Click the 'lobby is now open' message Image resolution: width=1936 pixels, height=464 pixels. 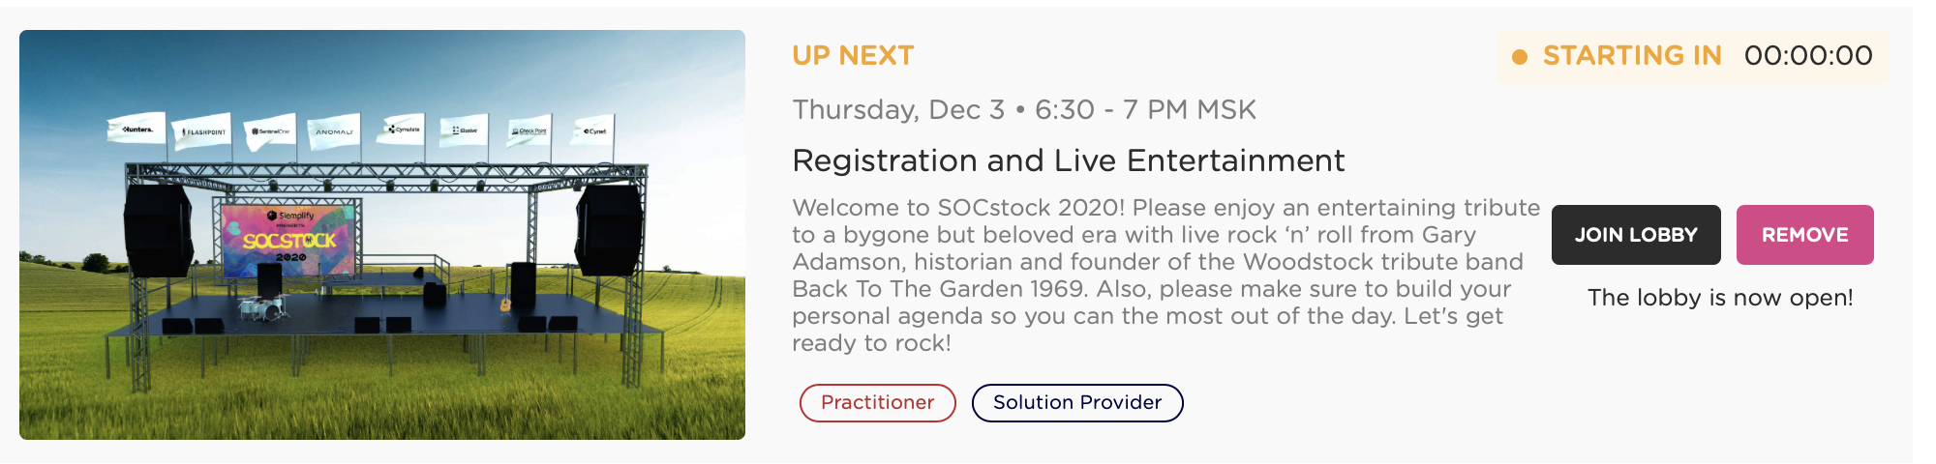(x=1719, y=298)
